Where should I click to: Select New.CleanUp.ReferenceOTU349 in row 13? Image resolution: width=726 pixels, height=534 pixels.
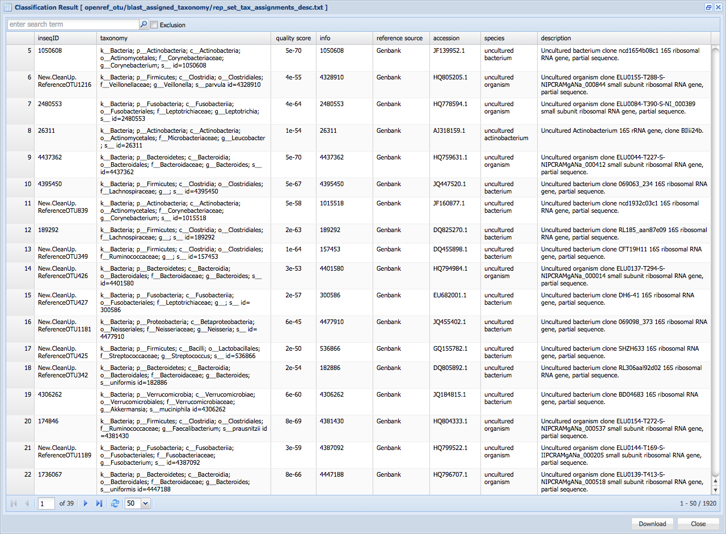pos(63,253)
